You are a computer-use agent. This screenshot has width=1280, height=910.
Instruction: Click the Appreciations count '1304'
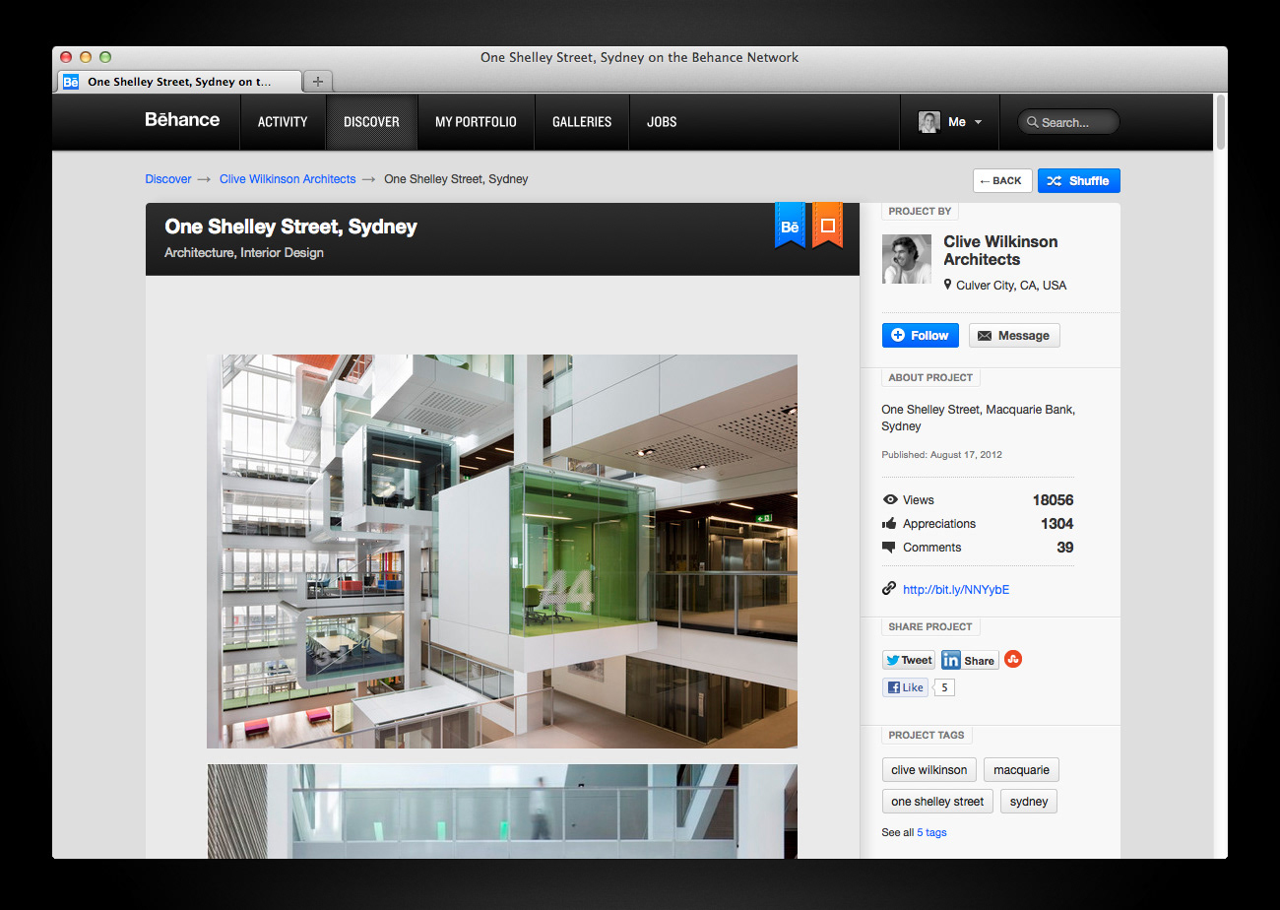[1056, 524]
